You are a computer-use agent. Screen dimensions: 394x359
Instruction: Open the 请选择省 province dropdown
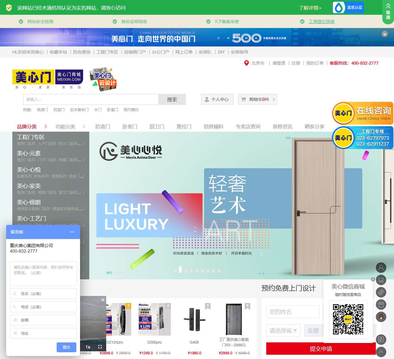point(283,330)
